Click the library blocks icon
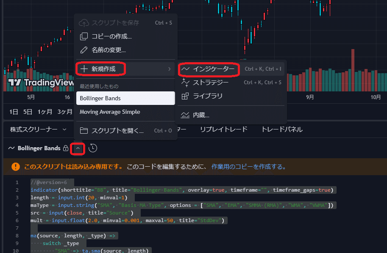 tap(185, 96)
